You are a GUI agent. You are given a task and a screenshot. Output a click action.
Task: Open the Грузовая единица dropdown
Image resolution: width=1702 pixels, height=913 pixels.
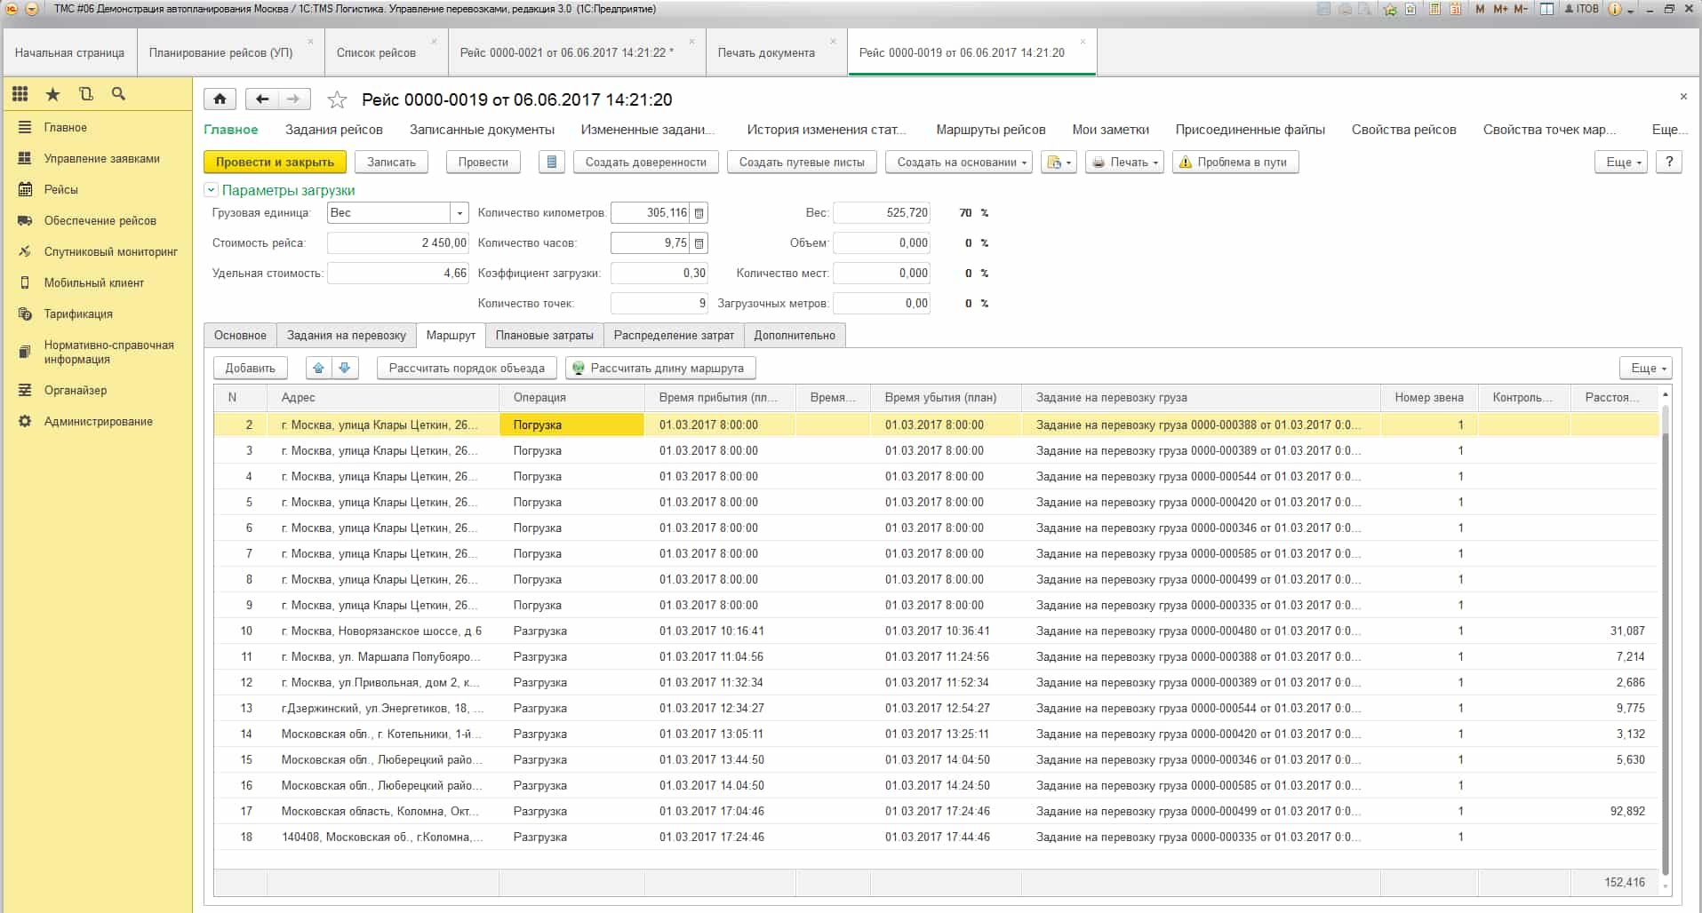[x=459, y=213]
